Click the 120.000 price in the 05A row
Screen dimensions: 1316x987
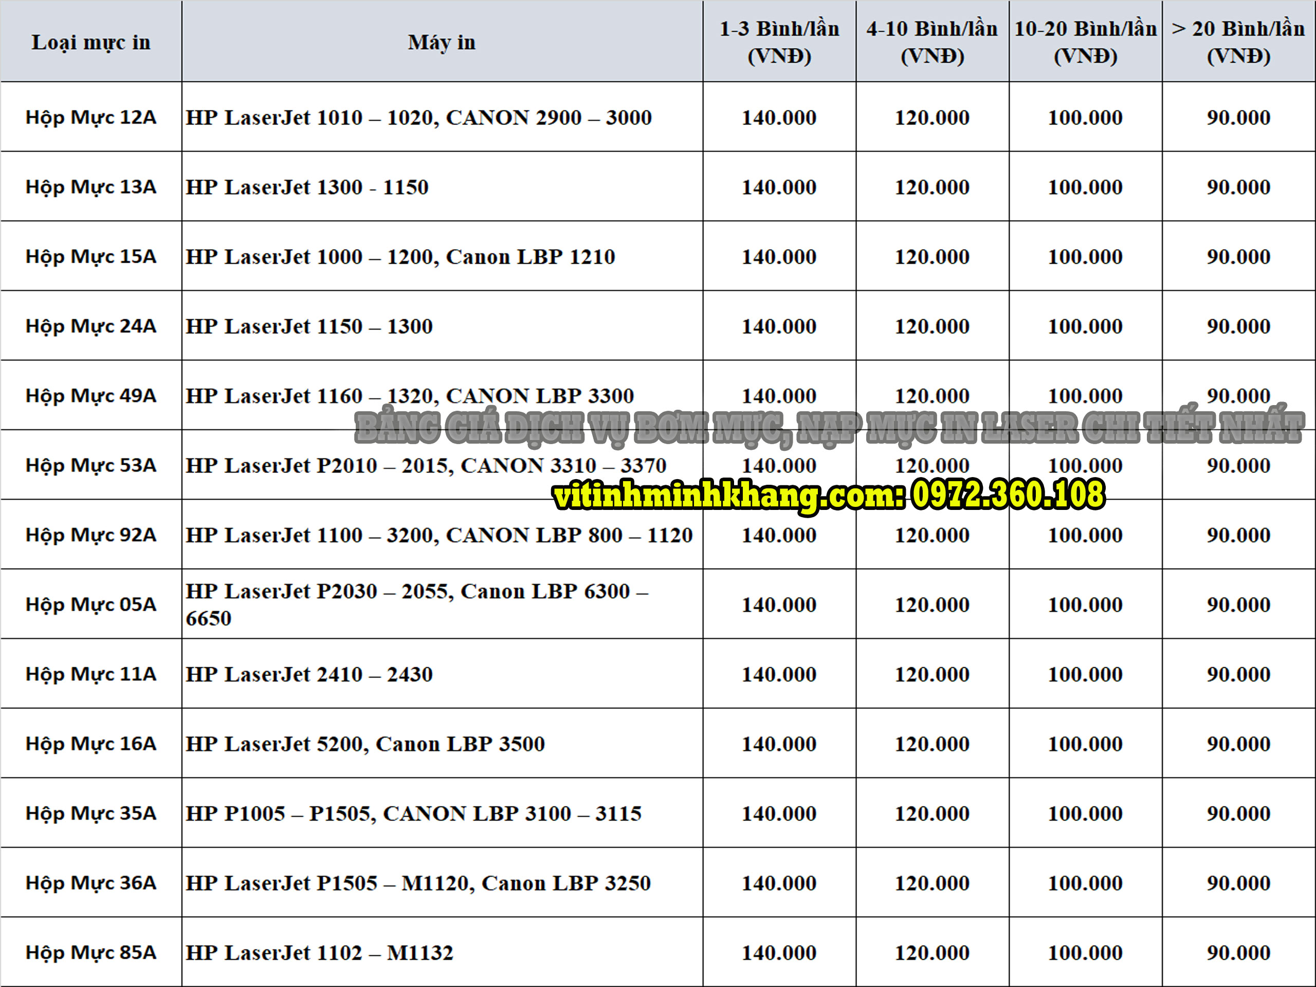tap(933, 605)
